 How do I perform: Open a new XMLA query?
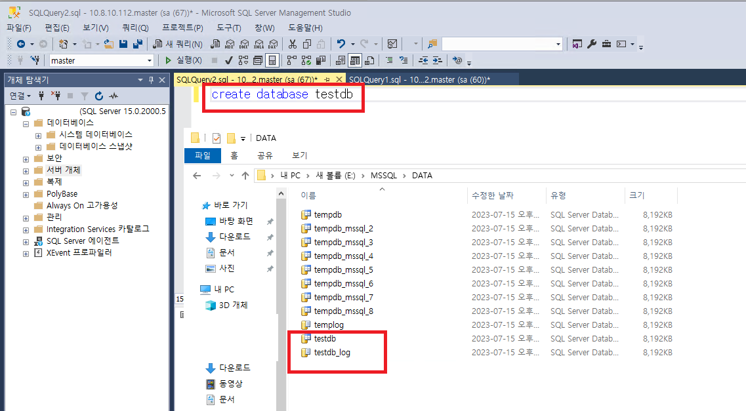[259, 44]
